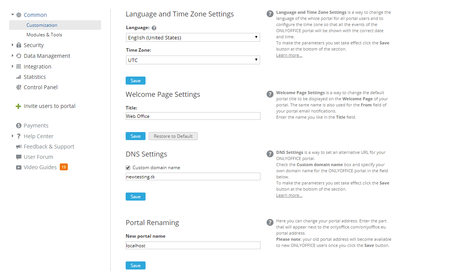This screenshot has height=271, width=475.
Task: Click the Payments dollar icon
Action: [19, 126]
